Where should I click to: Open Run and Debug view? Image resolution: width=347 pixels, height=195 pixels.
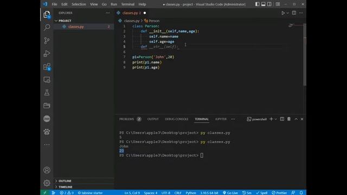[x=47, y=54]
